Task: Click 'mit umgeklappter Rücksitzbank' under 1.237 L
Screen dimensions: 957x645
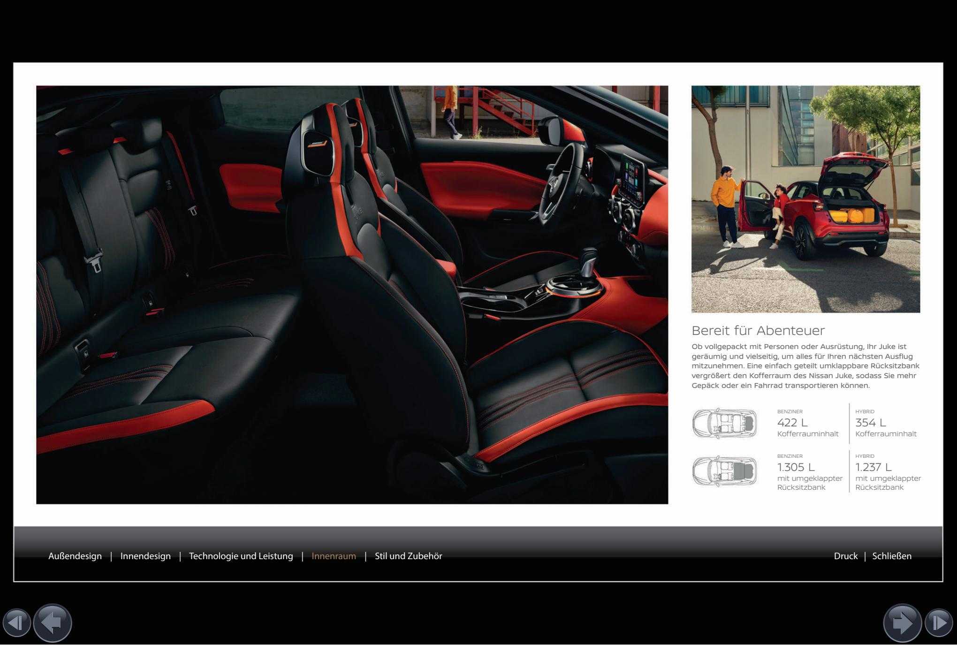Action: click(888, 483)
